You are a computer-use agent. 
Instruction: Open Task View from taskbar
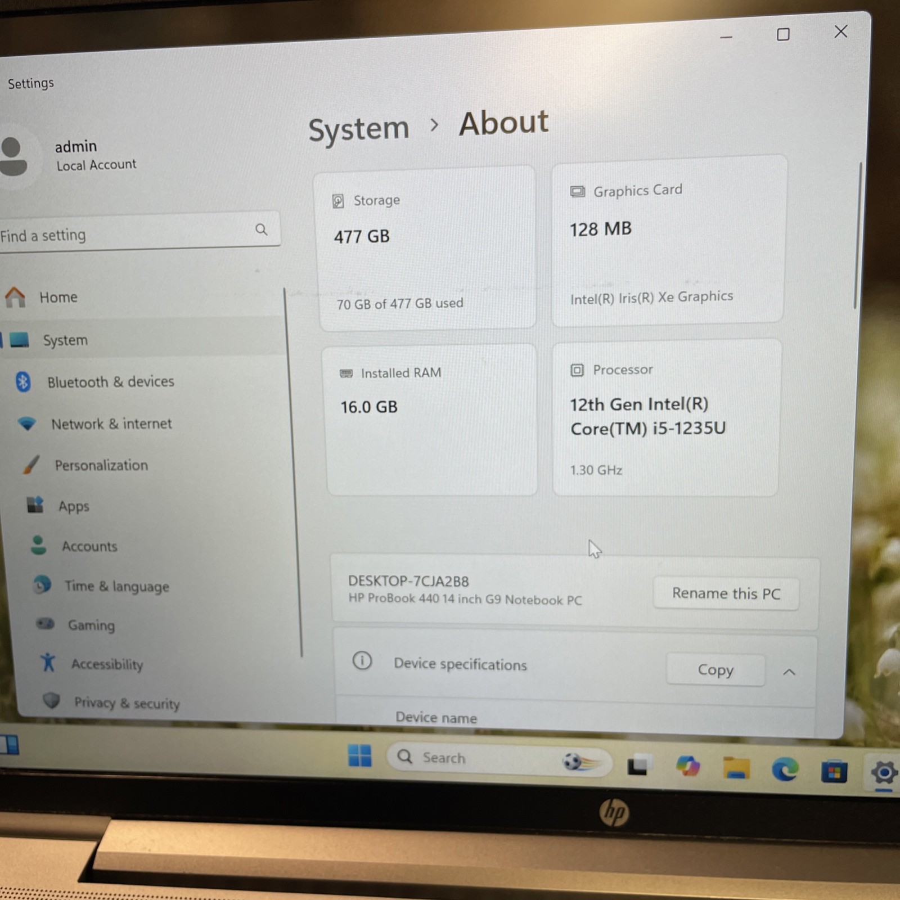[639, 765]
